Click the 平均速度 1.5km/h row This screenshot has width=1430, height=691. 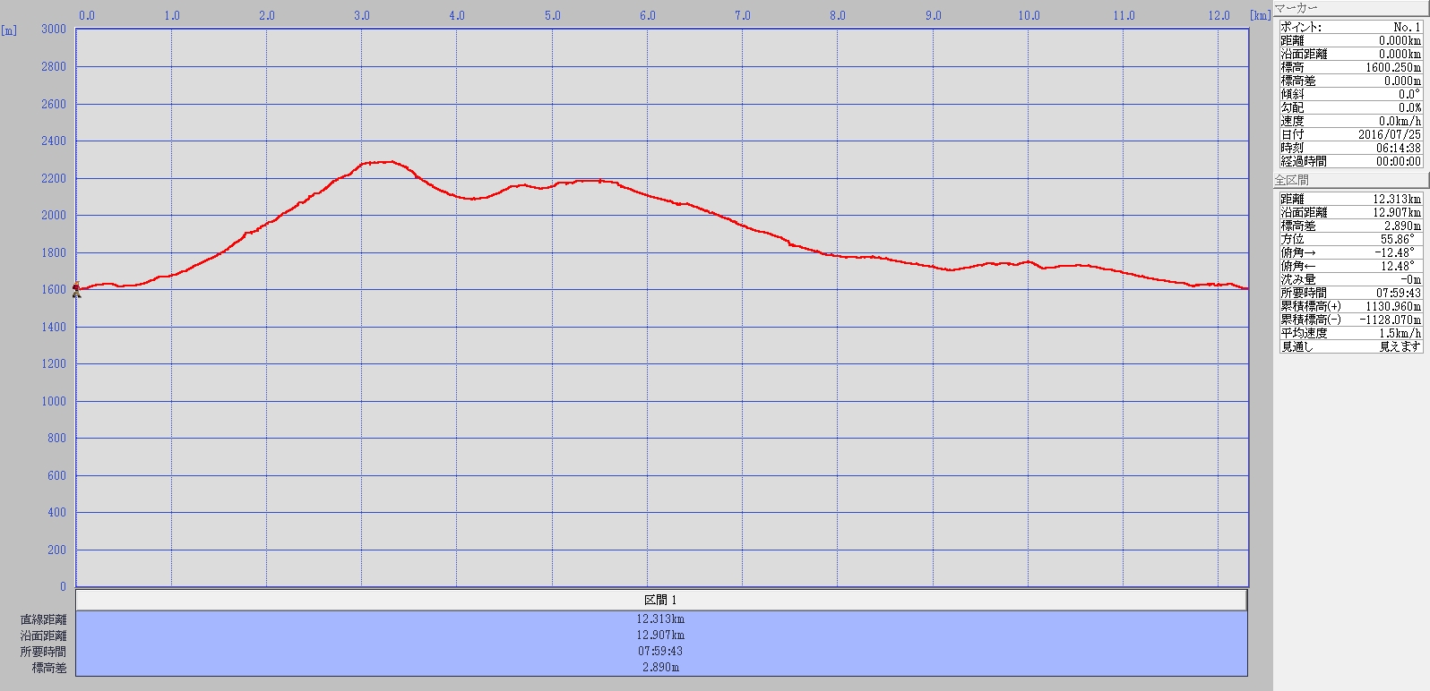point(1350,333)
